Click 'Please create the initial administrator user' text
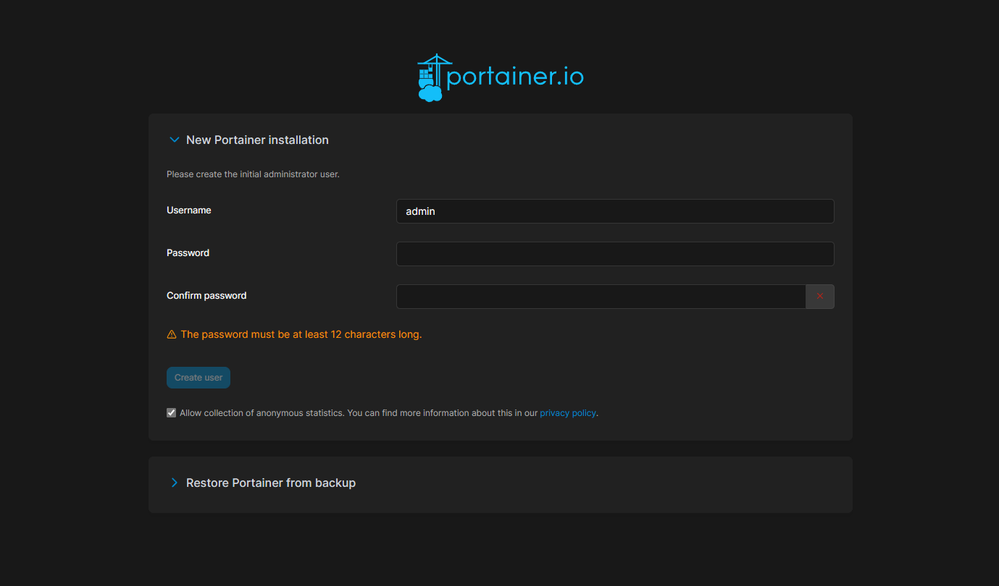The image size is (999, 586). coord(253,174)
